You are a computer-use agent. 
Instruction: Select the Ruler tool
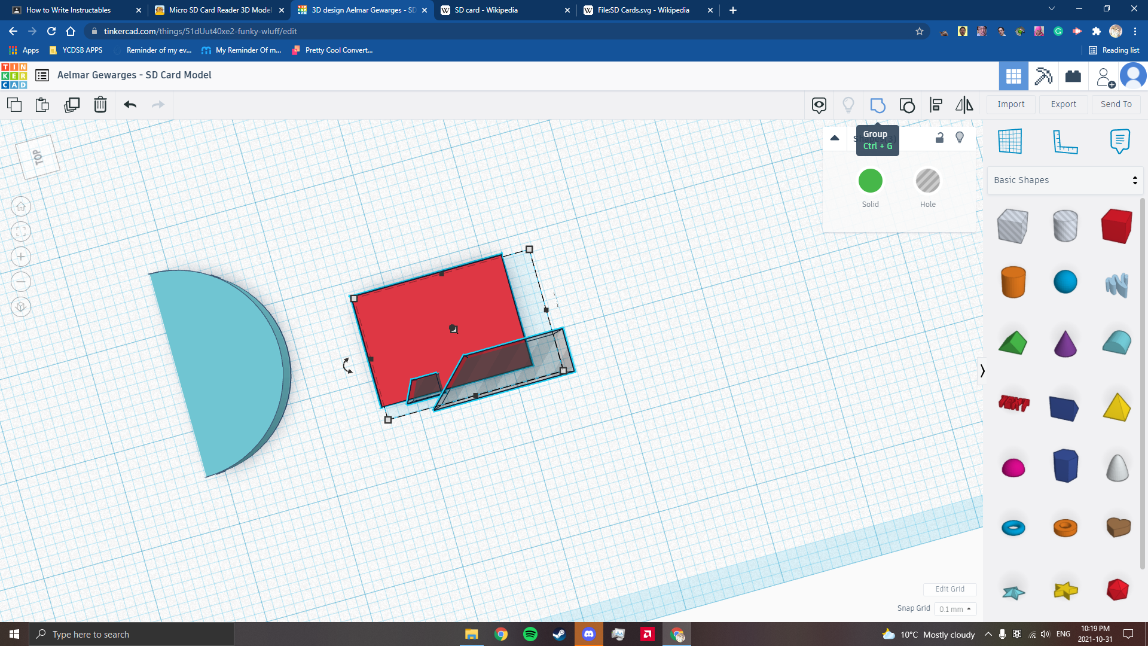1065,141
